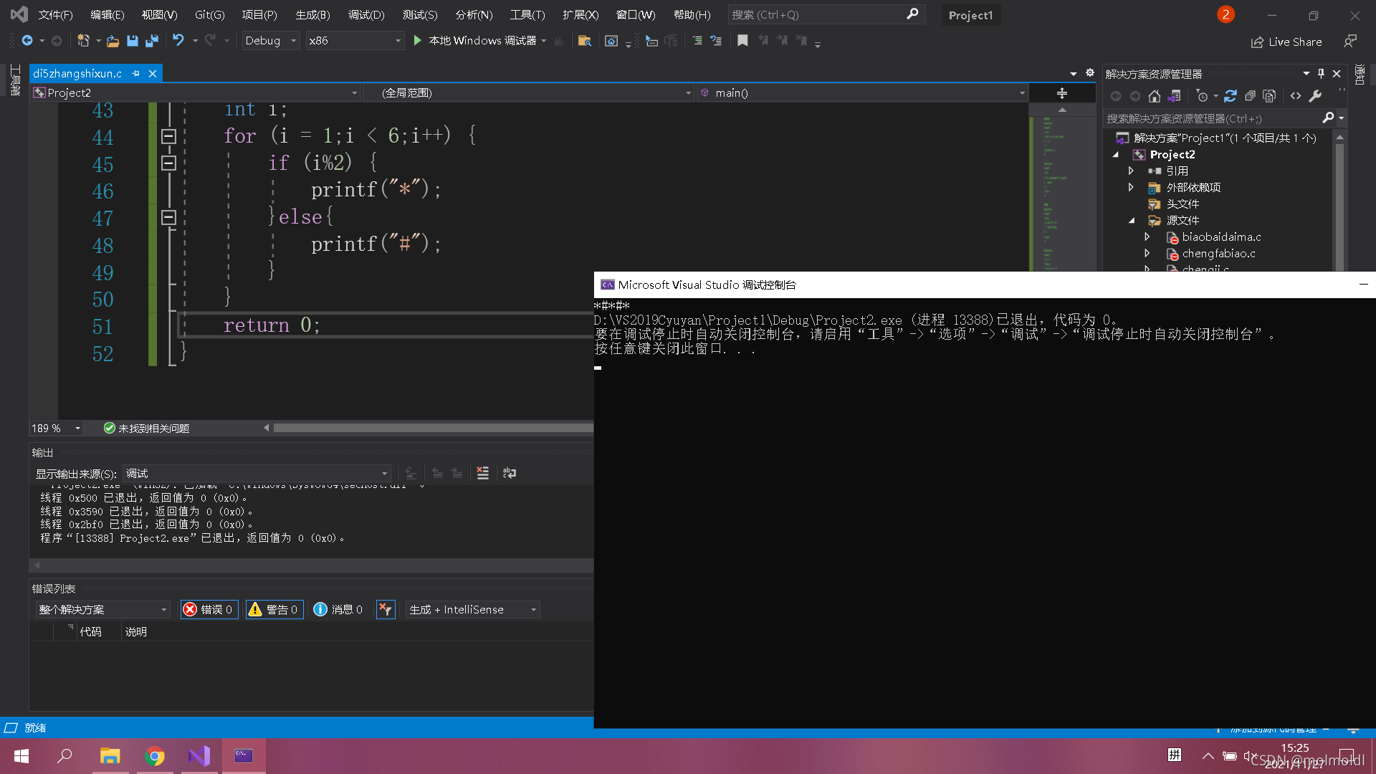The width and height of the screenshot is (1376, 774).
Task: Open File Explorer from the taskbar
Action: pyautogui.click(x=110, y=756)
